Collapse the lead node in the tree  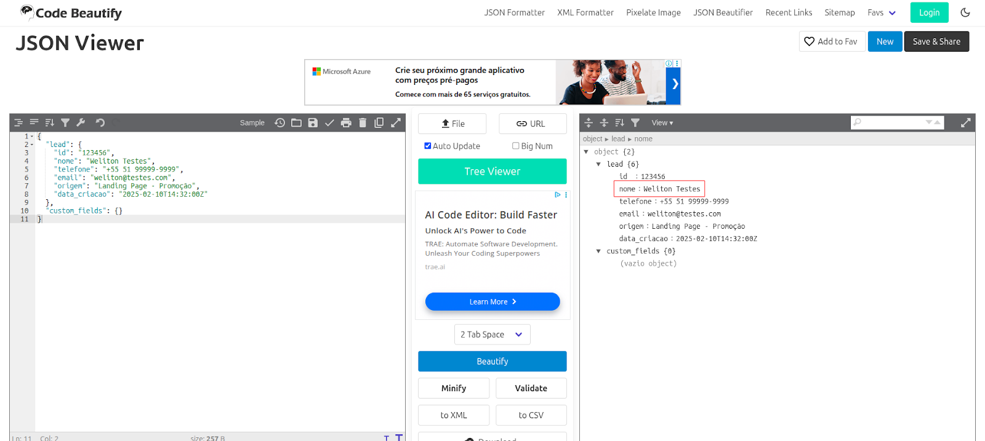click(598, 164)
